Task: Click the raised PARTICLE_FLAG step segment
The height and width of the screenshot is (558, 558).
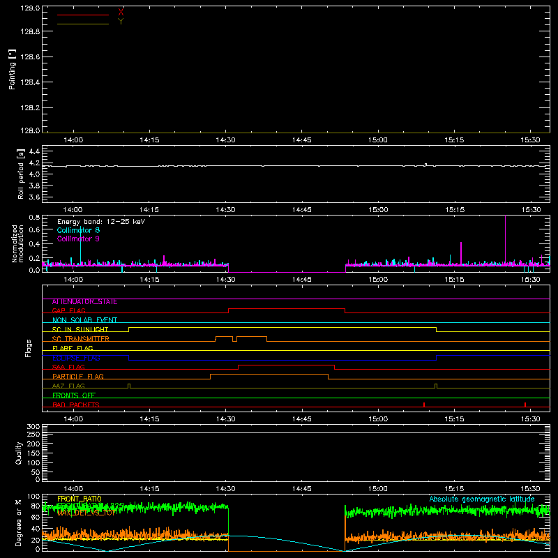Action: pyautogui.click(x=269, y=375)
